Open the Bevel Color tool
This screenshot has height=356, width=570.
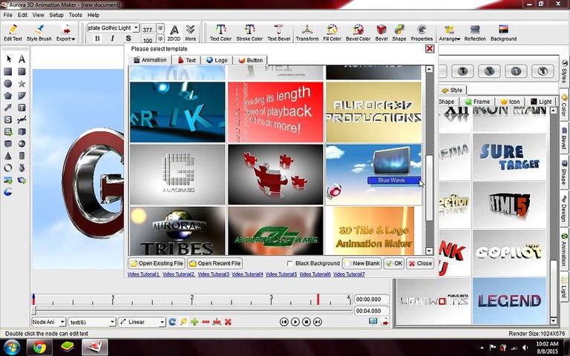pos(358,33)
